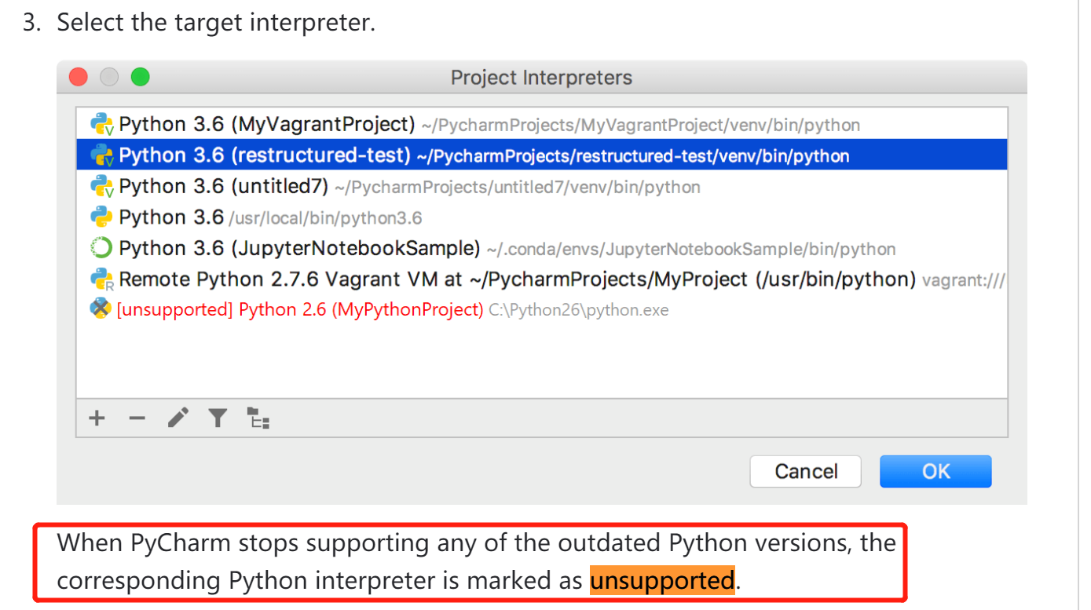Click the highlighted word unsupported

[662, 581]
